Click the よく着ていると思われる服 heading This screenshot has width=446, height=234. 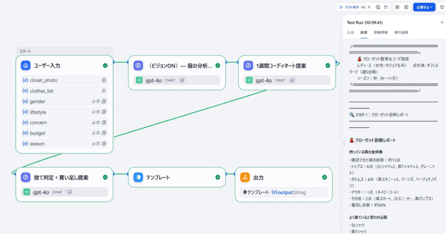coord(368,217)
